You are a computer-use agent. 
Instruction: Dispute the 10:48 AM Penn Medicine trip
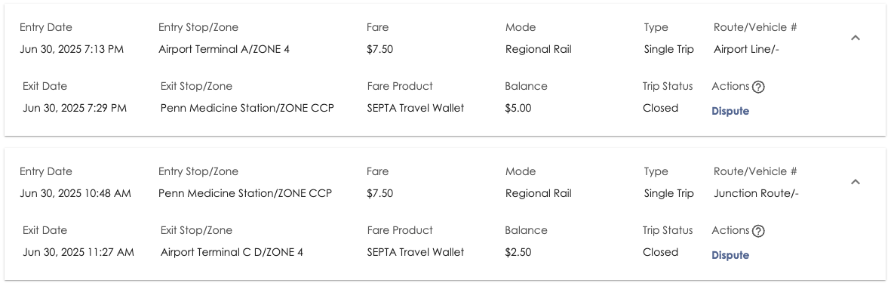tap(730, 255)
